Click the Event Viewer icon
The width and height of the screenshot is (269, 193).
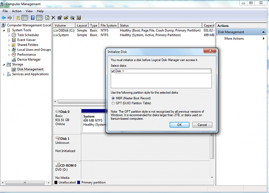click(14, 40)
